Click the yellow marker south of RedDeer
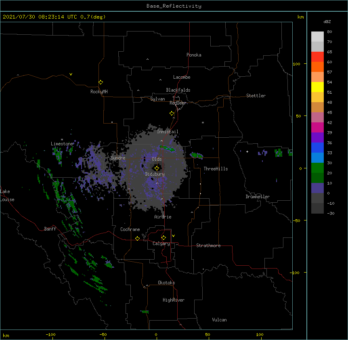This screenshot has height=340, width=348. tap(172, 113)
